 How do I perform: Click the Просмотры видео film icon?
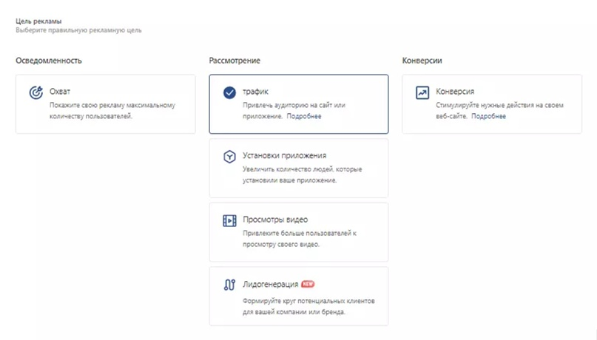click(229, 220)
